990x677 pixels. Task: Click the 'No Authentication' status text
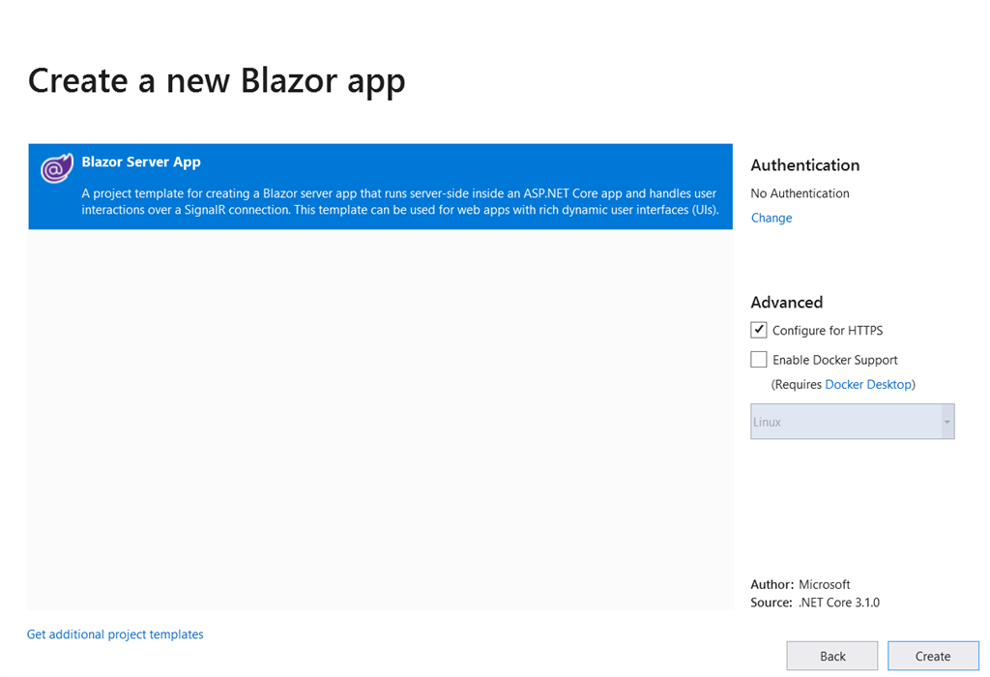pos(800,193)
